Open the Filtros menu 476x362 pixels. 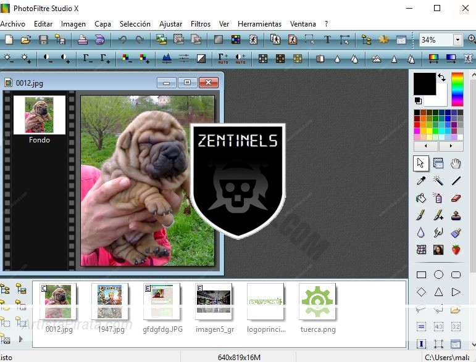tap(201, 24)
